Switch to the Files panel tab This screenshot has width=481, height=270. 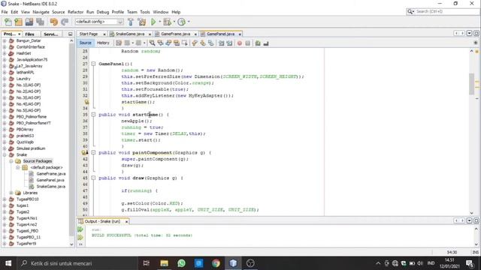30,34
